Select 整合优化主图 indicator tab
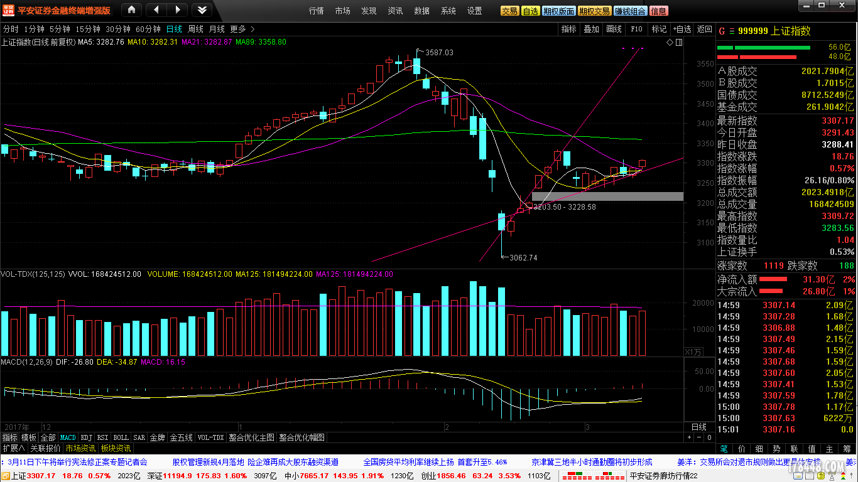This screenshot has width=858, height=482. point(251,437)
